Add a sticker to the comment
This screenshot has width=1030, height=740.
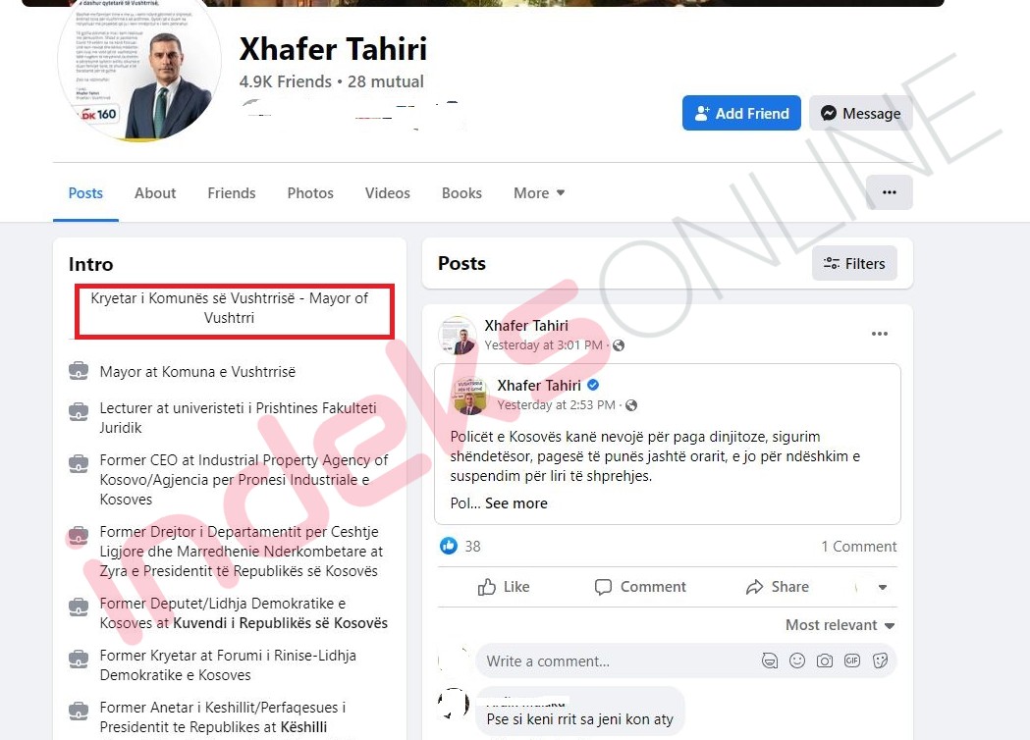(880, 661)
